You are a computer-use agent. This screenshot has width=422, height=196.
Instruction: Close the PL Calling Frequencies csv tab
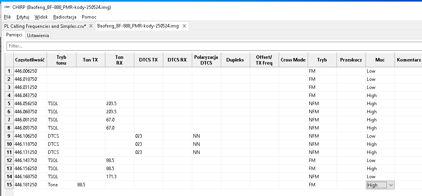(x=91, y=26)
